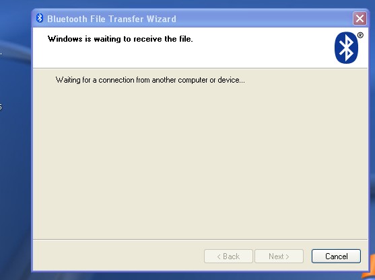Click the greyed-out Back button
This screenshot has height=280, width=375.
click(x=228, y=256)
